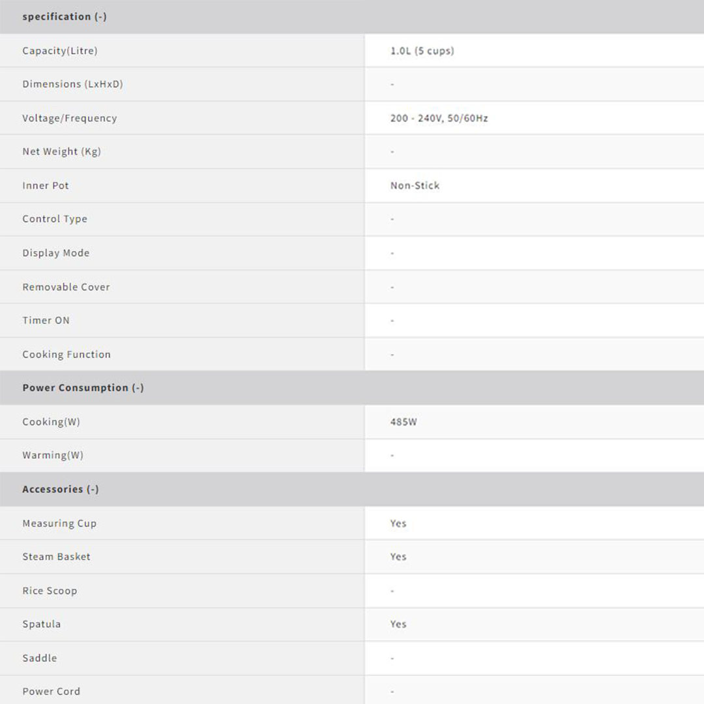Select the Steam Basket row label
This screenshot has width=704, height=704.
(57, 557)
